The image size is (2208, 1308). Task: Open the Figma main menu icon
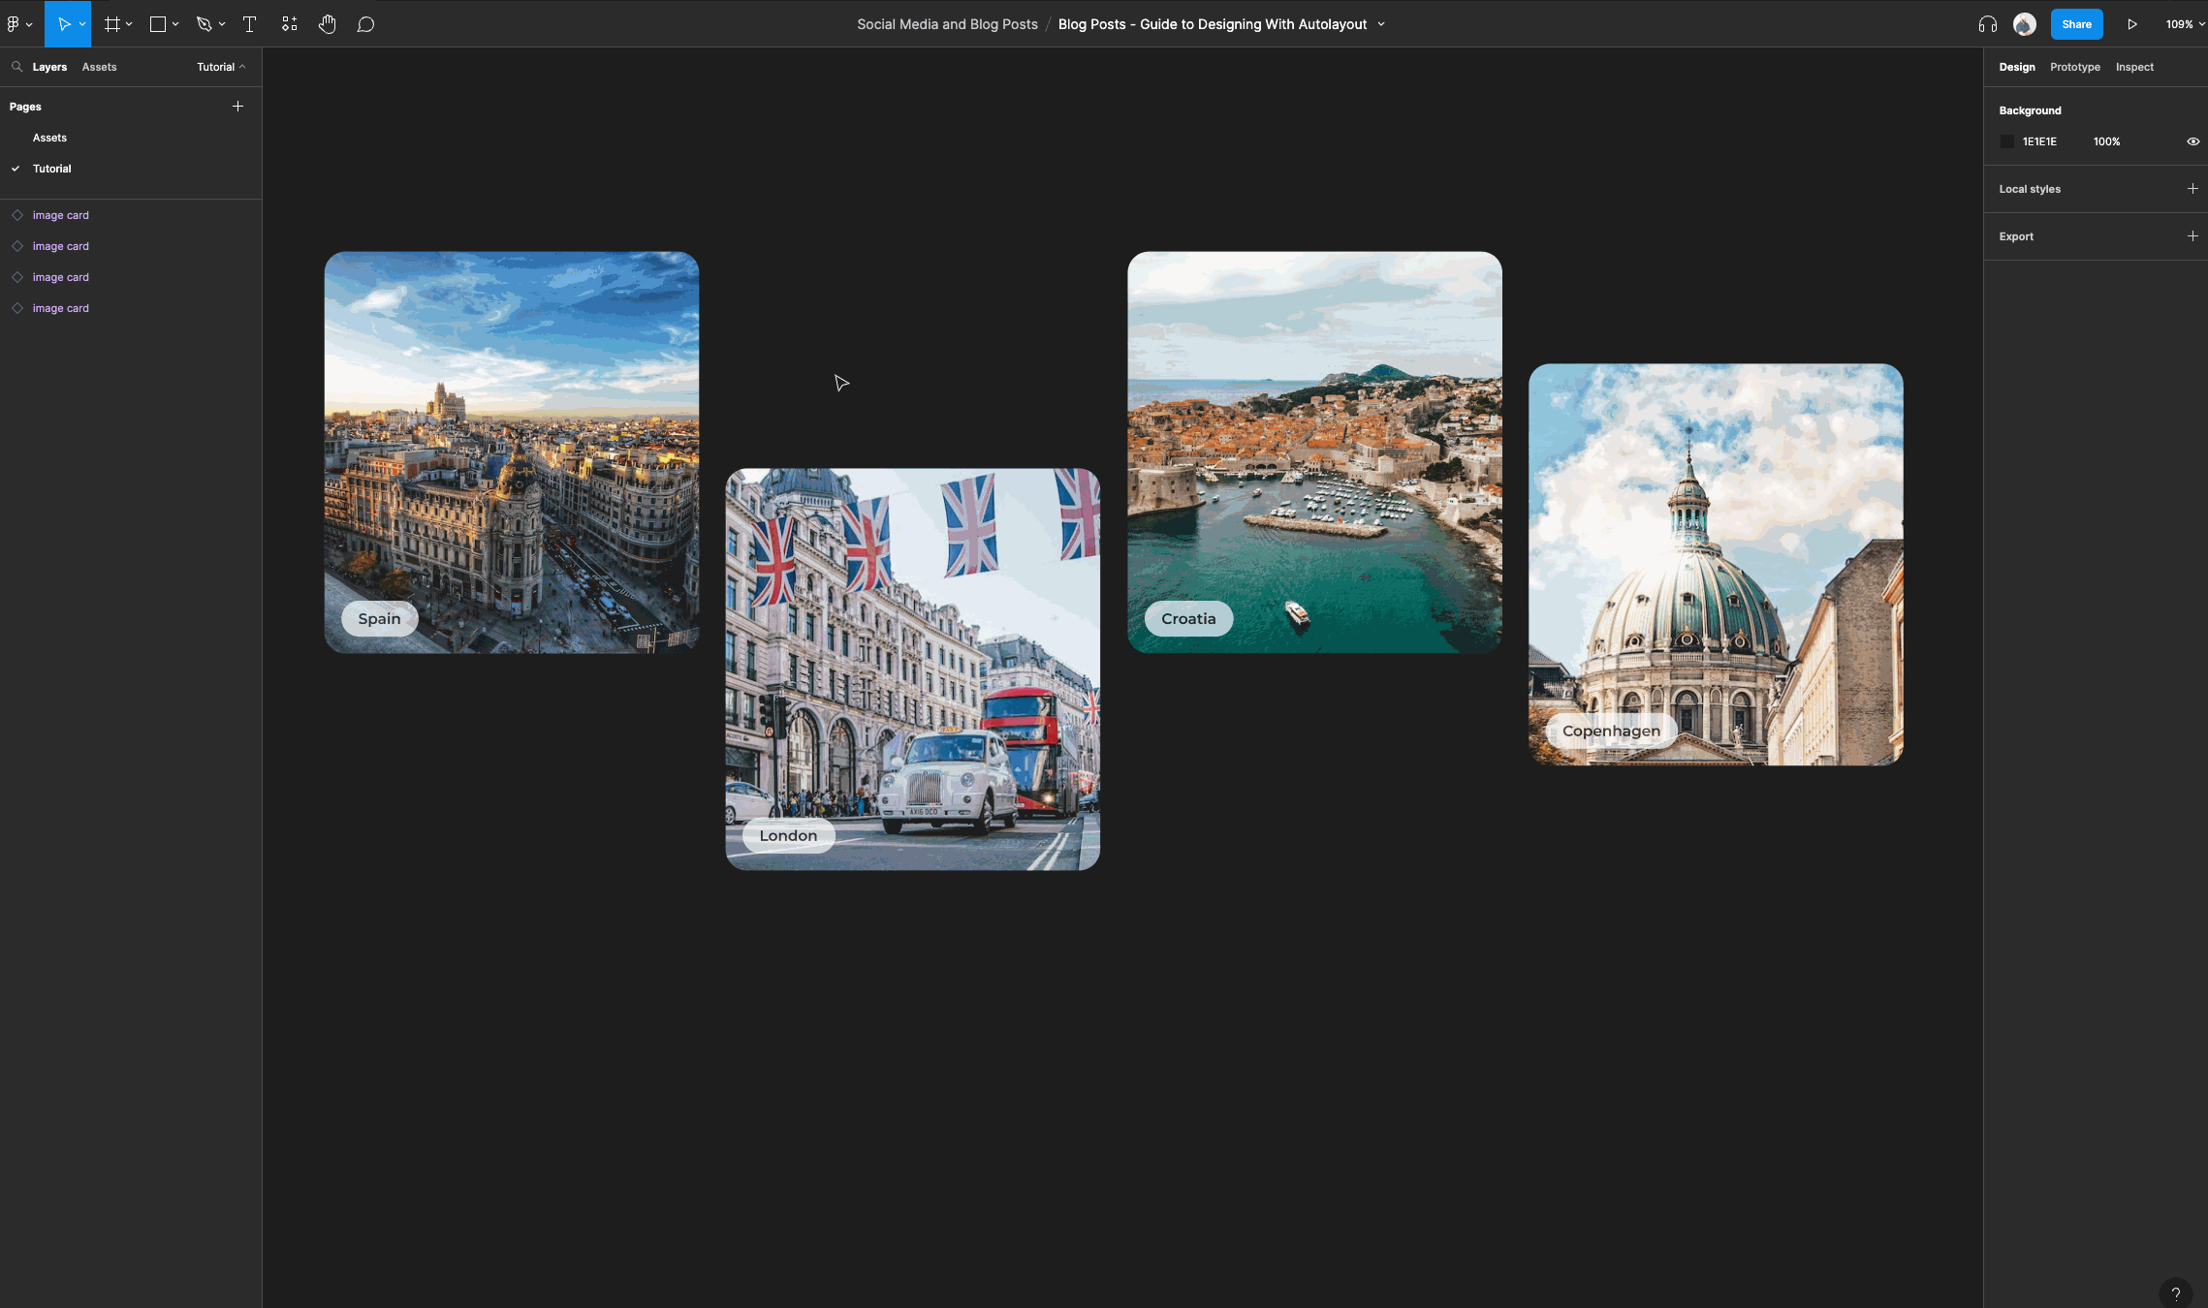click(14, 24)
